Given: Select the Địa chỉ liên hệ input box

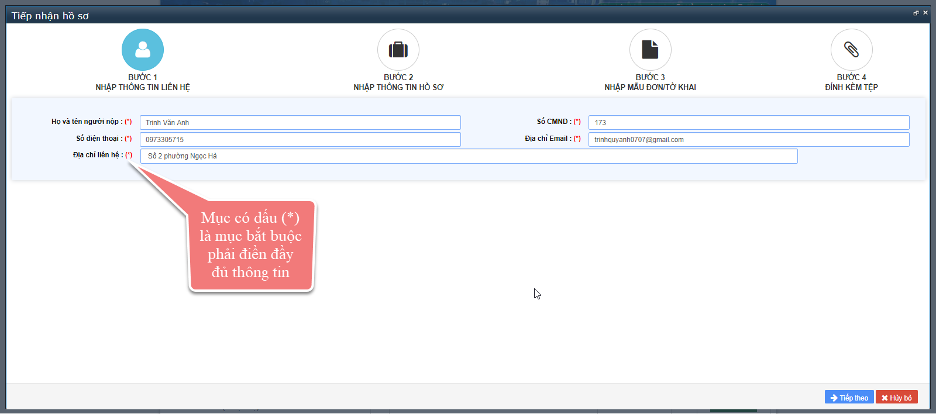Looking at the screenshot, I should (x=469, y=156).
